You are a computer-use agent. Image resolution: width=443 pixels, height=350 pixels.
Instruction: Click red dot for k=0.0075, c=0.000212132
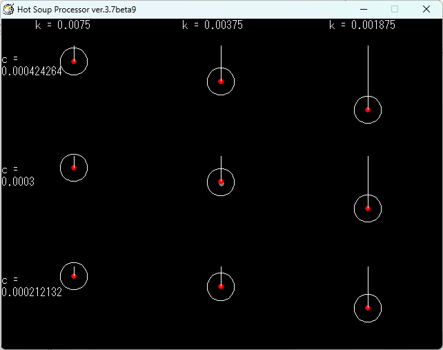(x=74, y=276)
